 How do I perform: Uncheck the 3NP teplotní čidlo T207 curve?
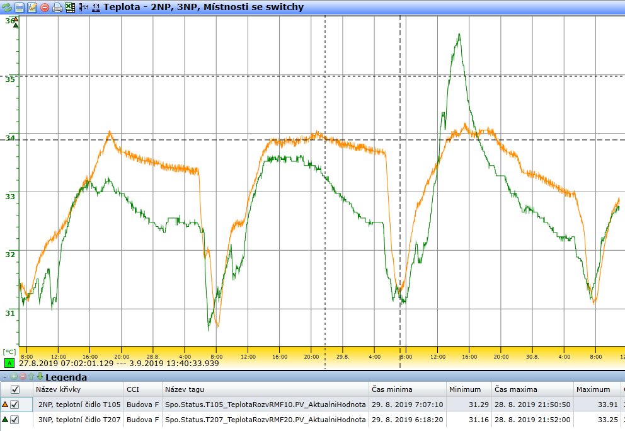point(16,420)
